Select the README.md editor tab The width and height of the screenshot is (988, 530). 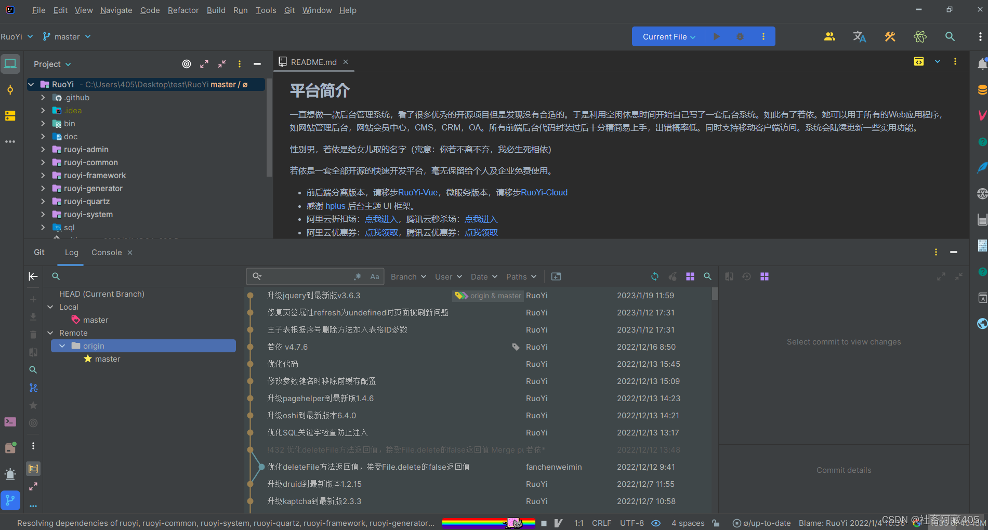(x=313, y=62)
